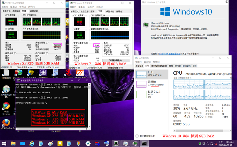Open the pencil cup icon on taskbar

point(78,143)
